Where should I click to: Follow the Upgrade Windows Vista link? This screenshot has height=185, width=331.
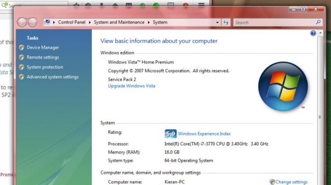coord(132,86)
